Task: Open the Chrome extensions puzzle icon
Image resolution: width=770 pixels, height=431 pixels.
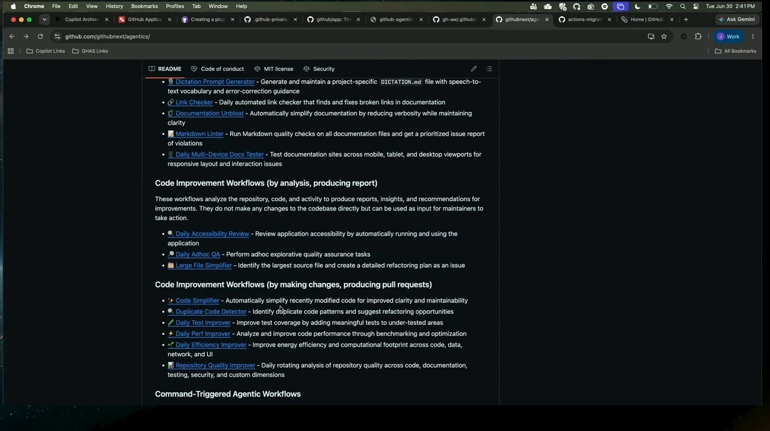Action: click(x=698, y=36)
